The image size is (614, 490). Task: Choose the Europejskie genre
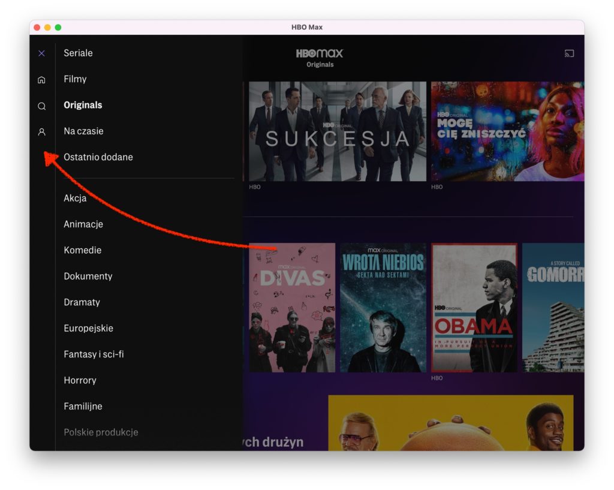(x=89, y=328)
